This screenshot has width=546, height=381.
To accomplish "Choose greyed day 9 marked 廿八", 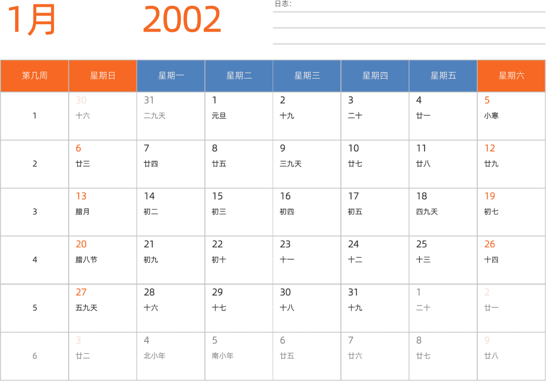I will click(511, 356).
